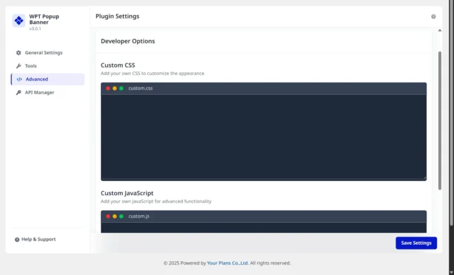The width and height of the screenshot is (454, 275).
Task: Click the key icon beside API Manager
Action: click(x=19, y=92)
